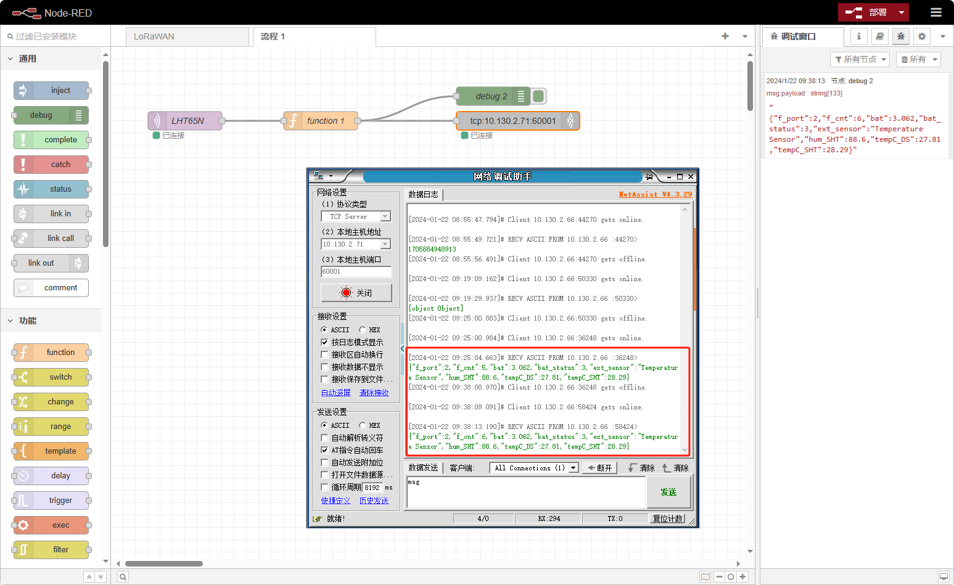Pick the debug node in palette

(x=51, y=115)
